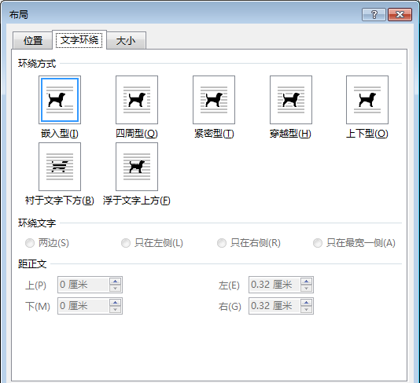Switch to the 文字环绕 tab
Viewport: 420px width, 383px height.
[x=79, y=40]
